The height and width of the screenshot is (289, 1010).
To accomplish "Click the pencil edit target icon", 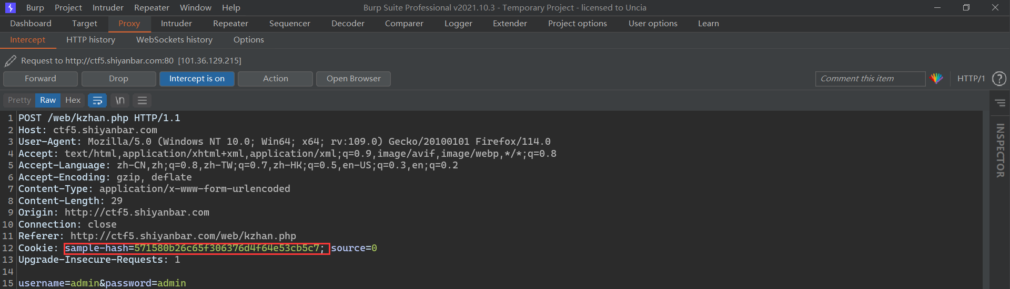I will pos(10,61).
